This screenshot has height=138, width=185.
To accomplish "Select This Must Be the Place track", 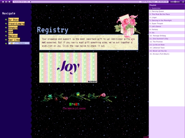I will [x=167, y=14].
